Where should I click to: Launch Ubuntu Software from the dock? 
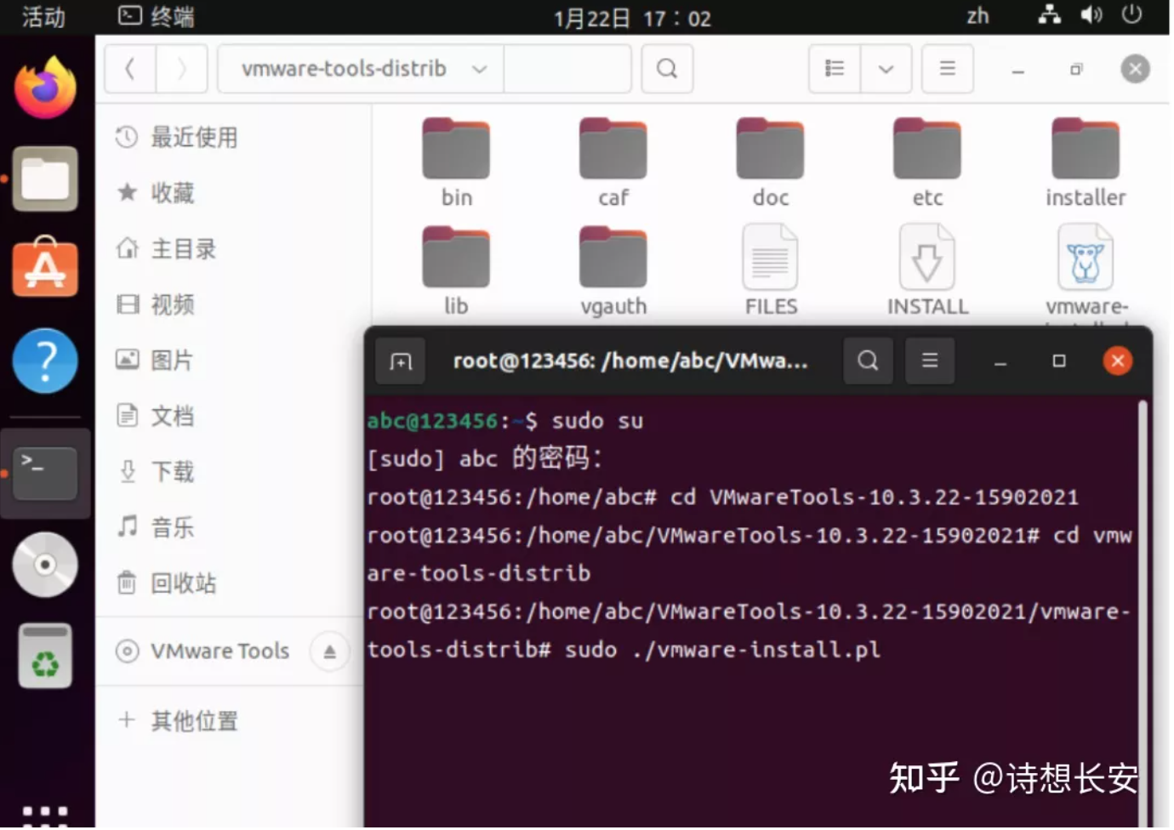click(45, 267)
